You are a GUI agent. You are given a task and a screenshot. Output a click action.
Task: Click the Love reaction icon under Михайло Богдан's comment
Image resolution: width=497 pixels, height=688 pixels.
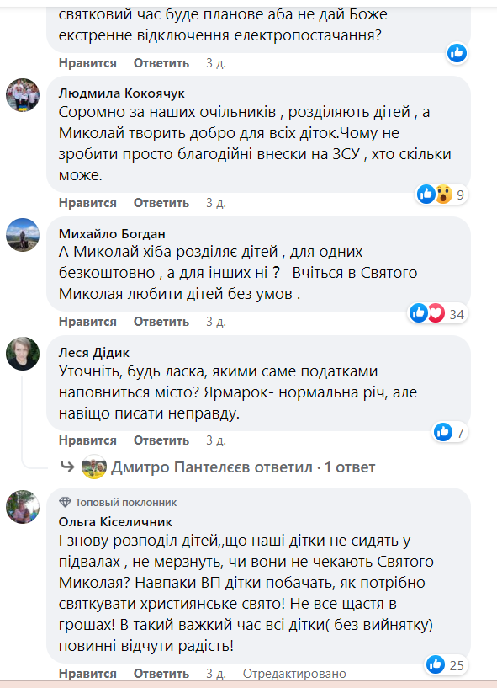436,311
